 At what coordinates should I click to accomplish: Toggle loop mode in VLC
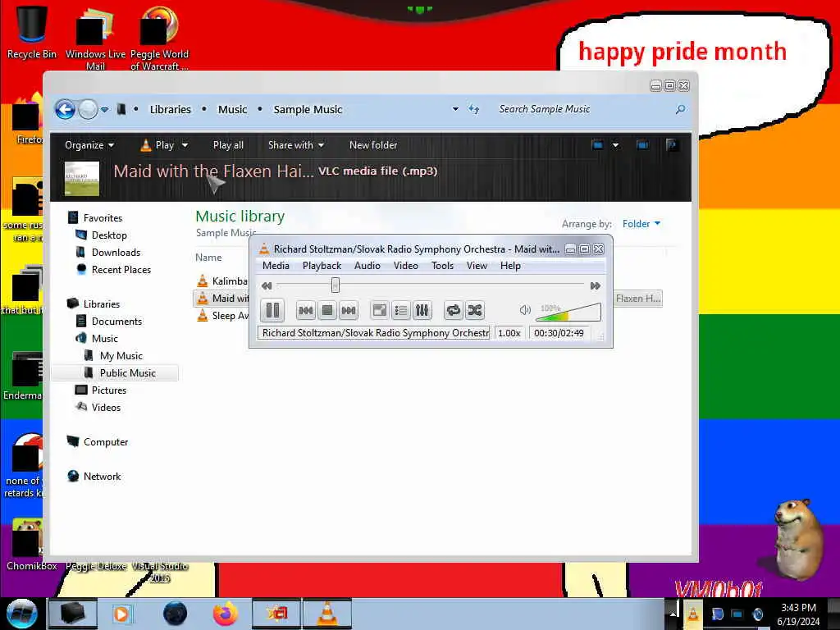453,310
